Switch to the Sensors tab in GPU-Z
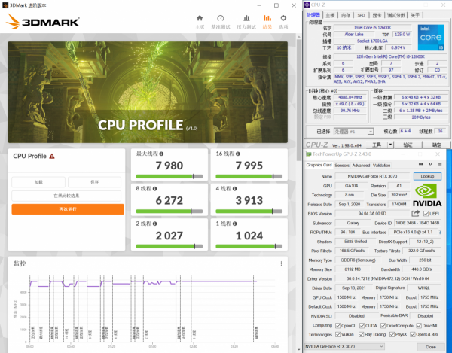Image resolution: width=452 pixels, height=353 pixels. click(x=342, y=166)
